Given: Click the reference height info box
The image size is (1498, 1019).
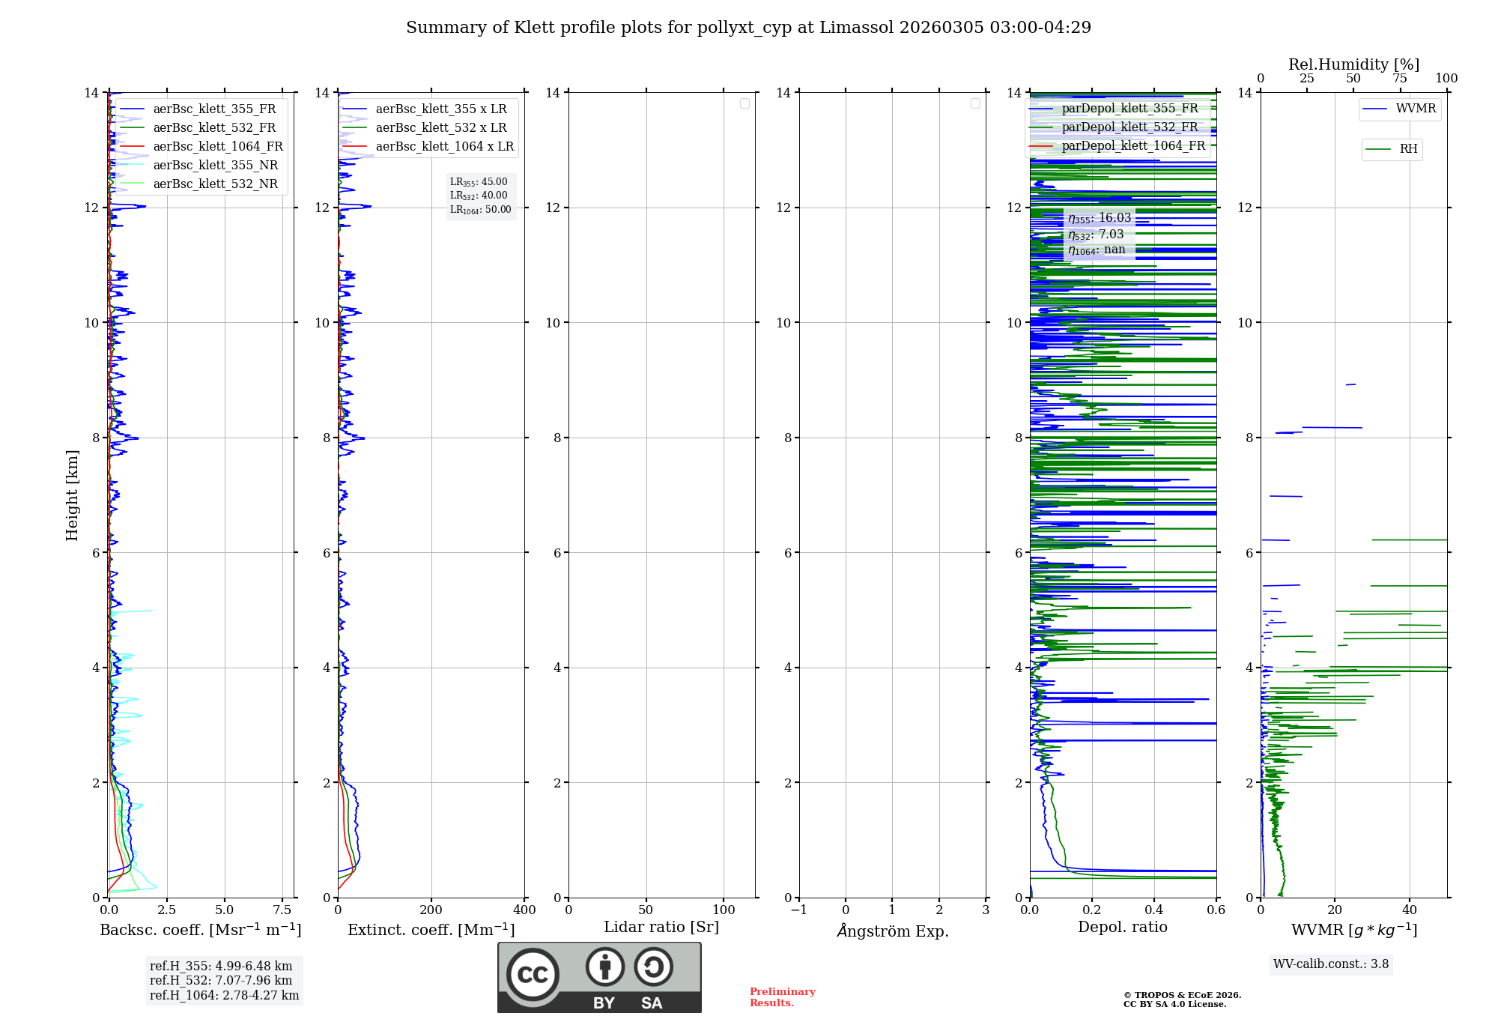Looking at the screenshot, I should (x=224, y=981).
